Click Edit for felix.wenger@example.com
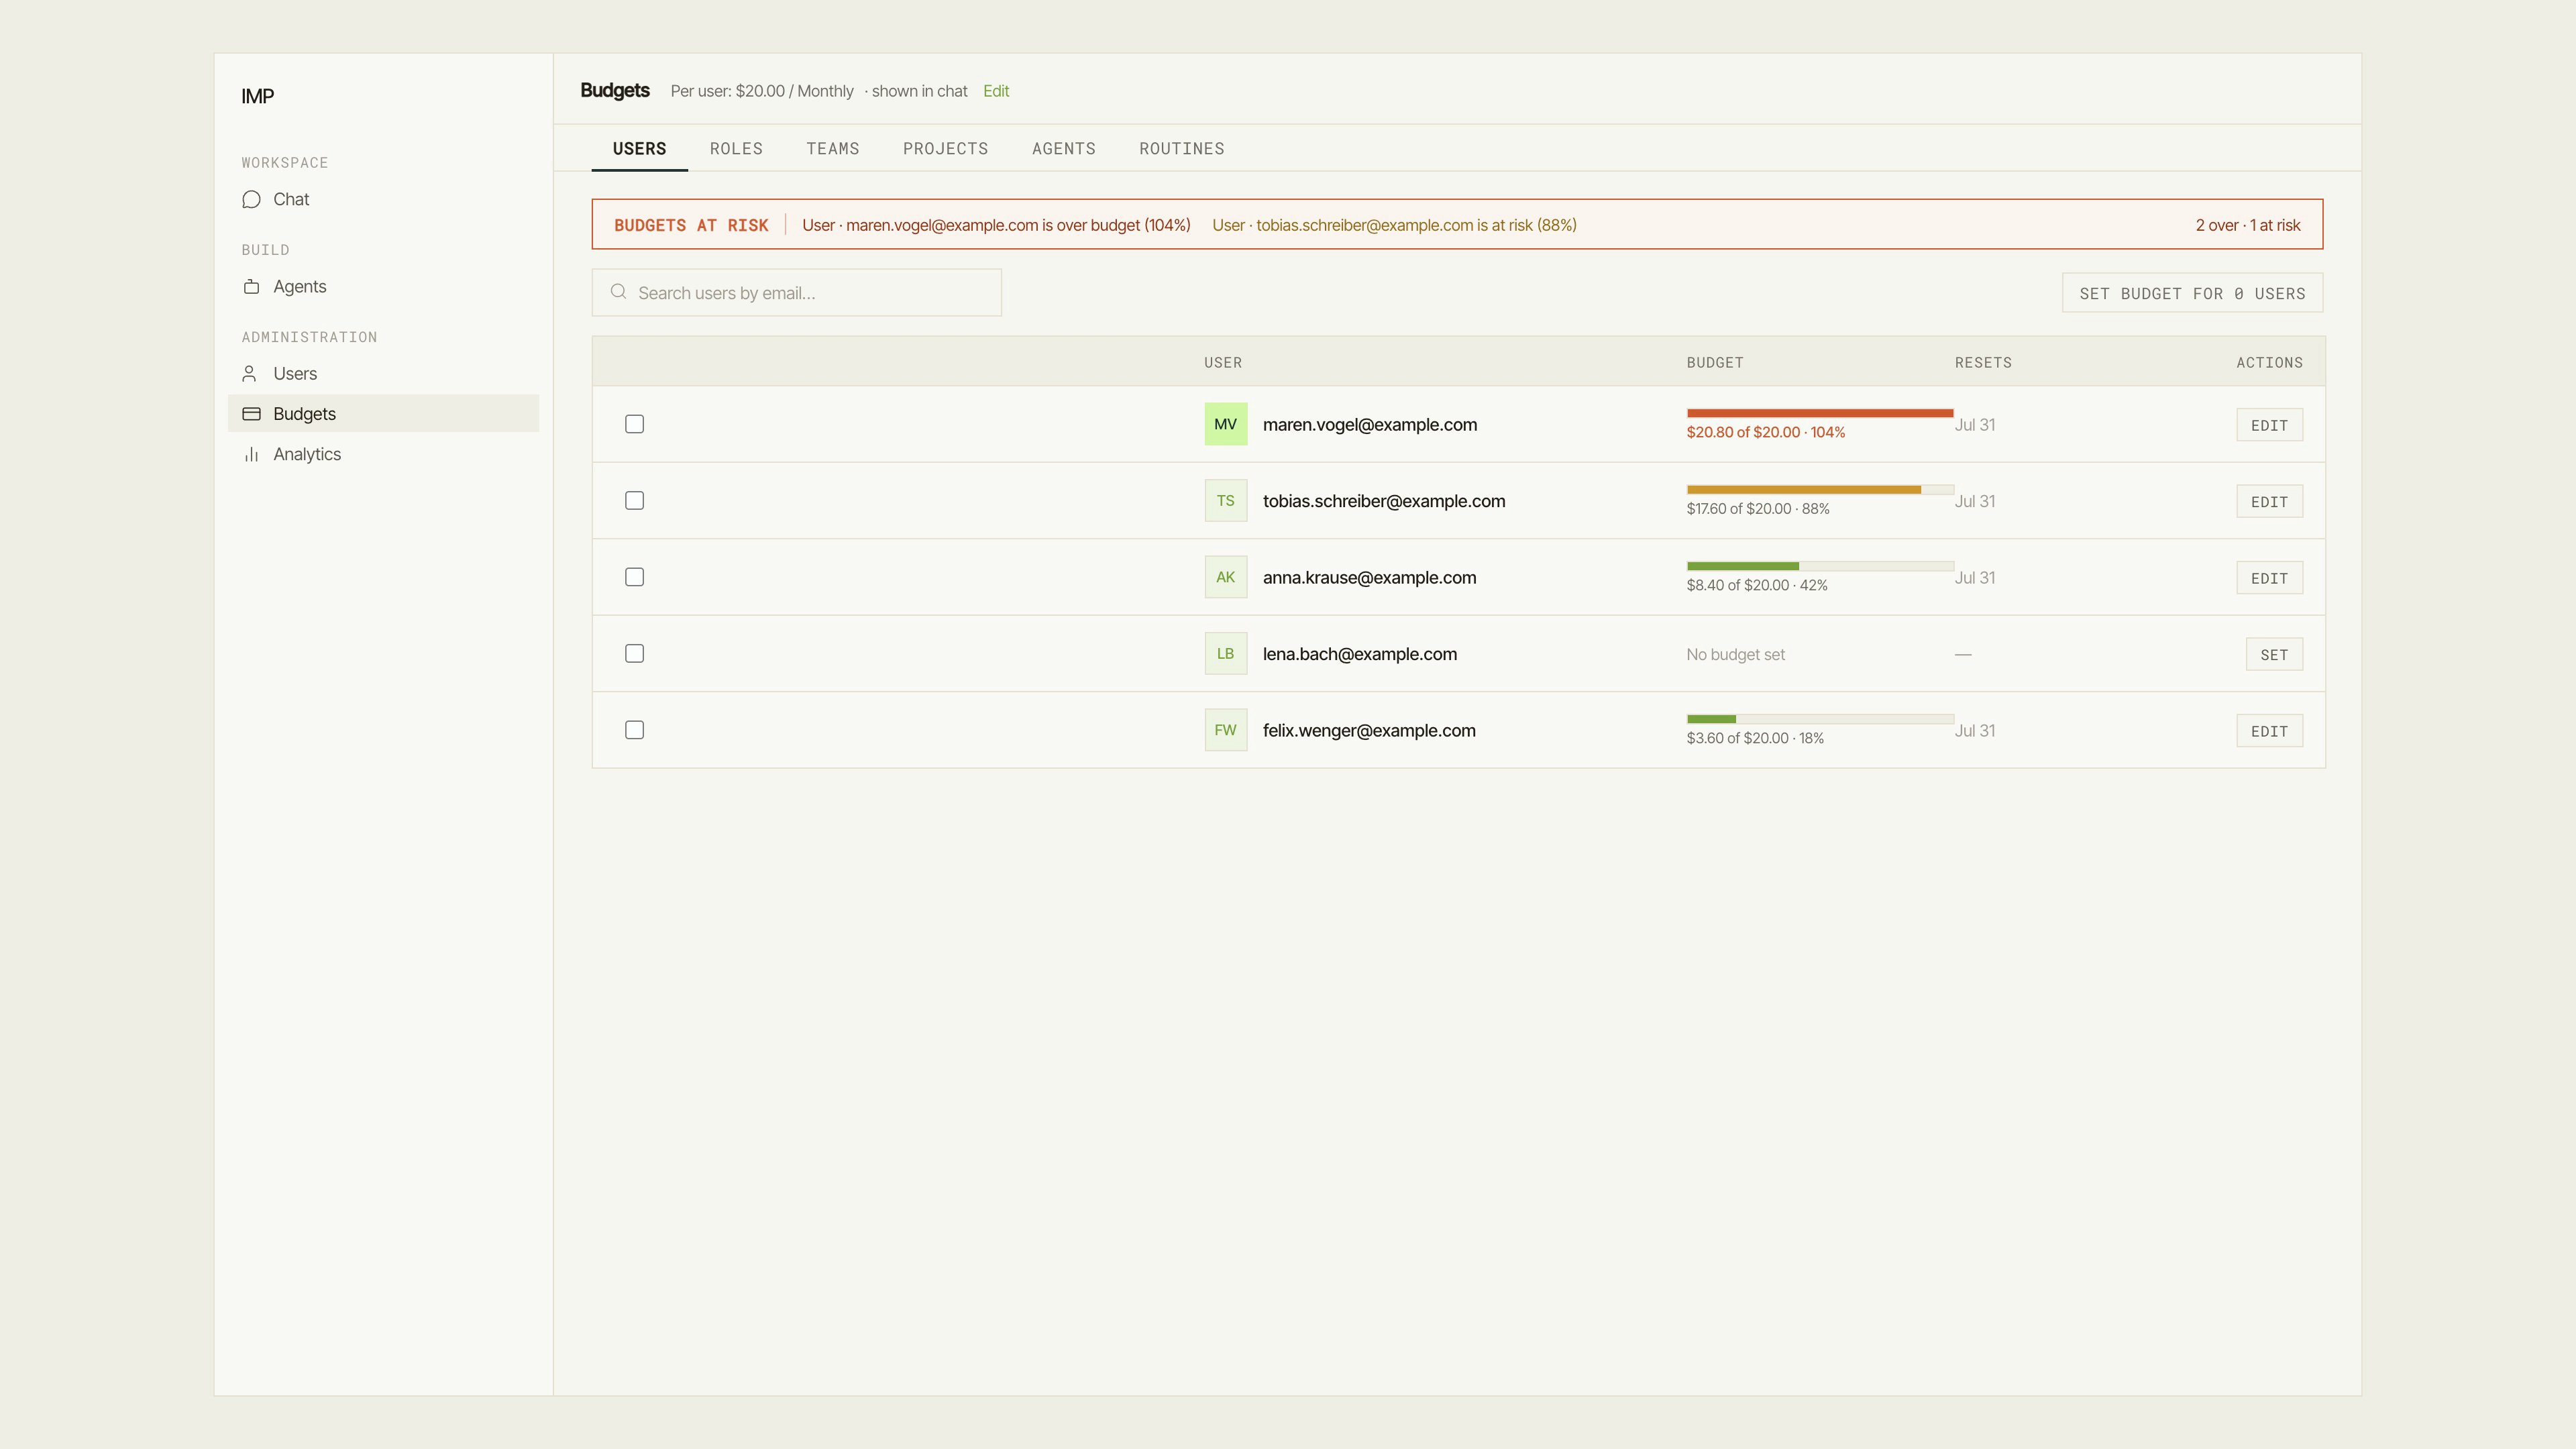 (x=2269, y=731)
